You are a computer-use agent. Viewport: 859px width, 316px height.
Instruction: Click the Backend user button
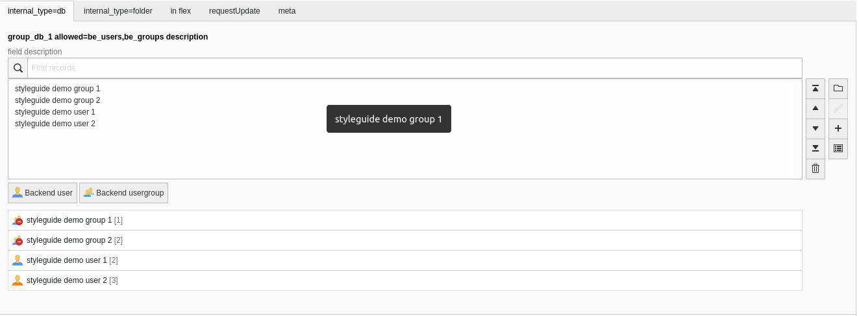point(42,193)
